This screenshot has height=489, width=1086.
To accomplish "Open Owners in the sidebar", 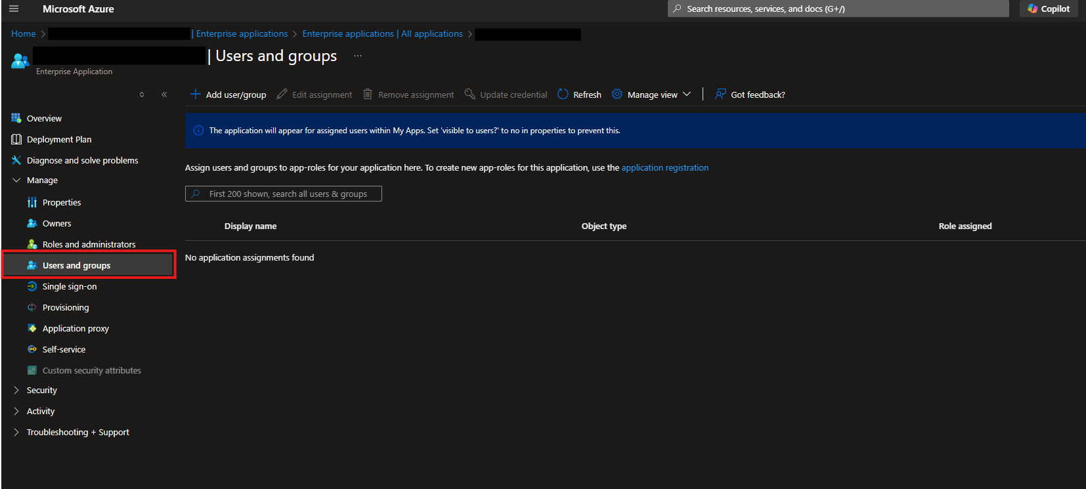I will 56,223.
